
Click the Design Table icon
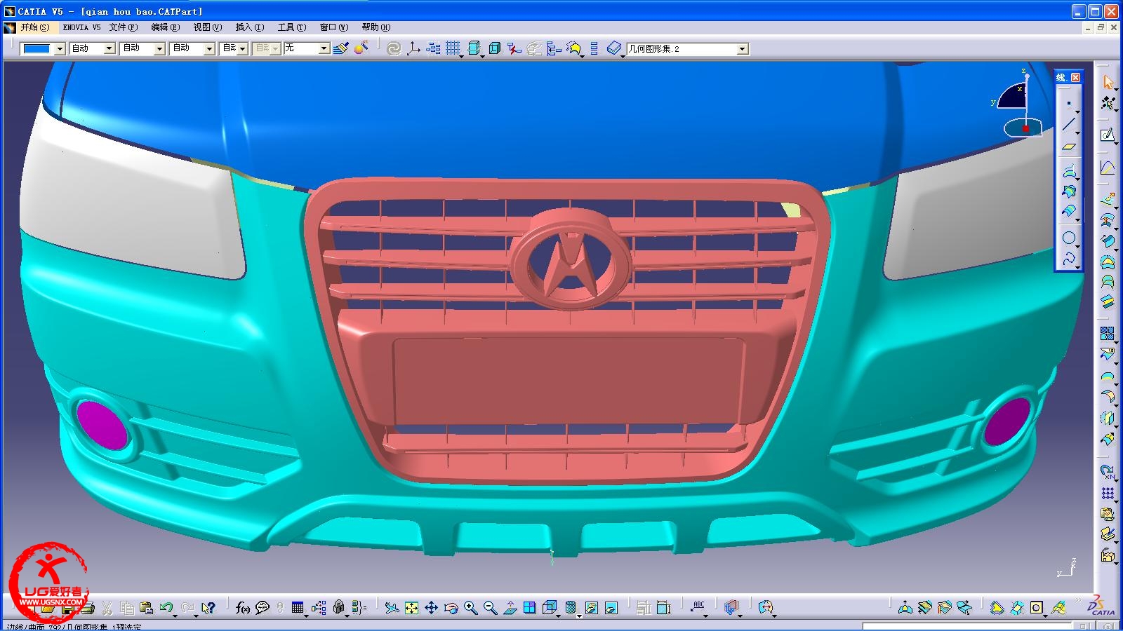[x=298, y=608]
